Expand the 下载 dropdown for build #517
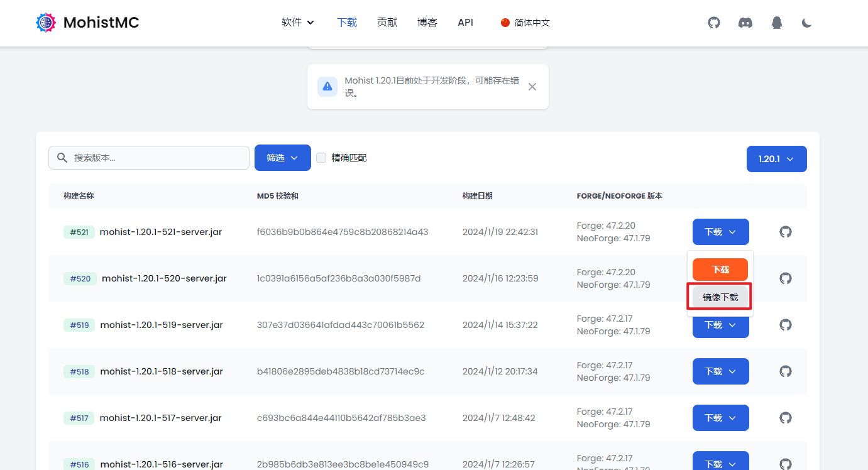Image resolution: width=868 pixels, height=470 pixels. [721, 418]
